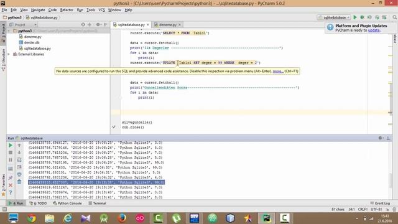Open Project panel settings gear
The height and width of the screenshot is (224, 398).
tap(98, 25)
